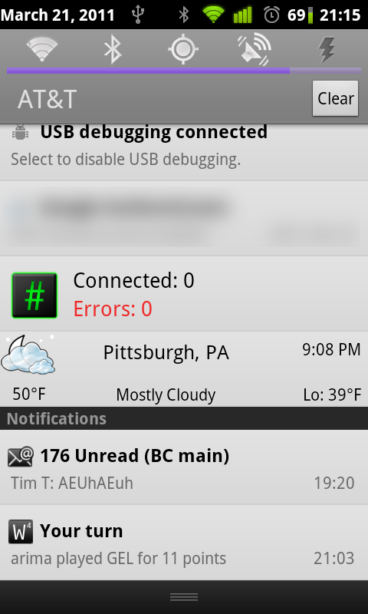This screenshot has width=368, height=614.
Task: Tap the green hash terminal icon
Action: coord(34,295)
